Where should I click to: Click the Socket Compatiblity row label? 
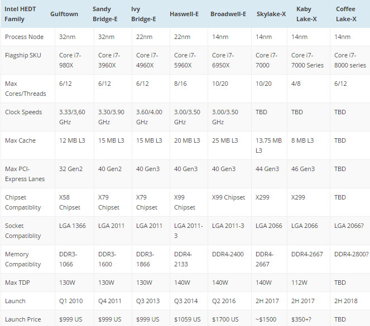pyautogui.click(x=23, y=231)
